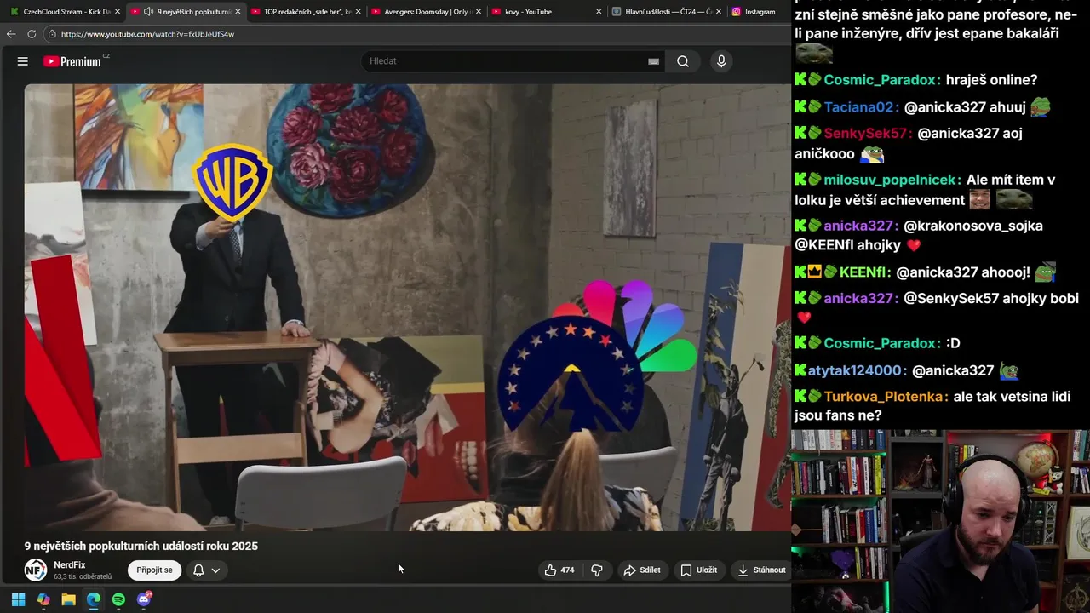Image resolution: width=1090 pixels, height=613 pixels.
Task: Click video title 9 největších popkulturních událostí
Action: pyautogui.click(x=141, y=546)
